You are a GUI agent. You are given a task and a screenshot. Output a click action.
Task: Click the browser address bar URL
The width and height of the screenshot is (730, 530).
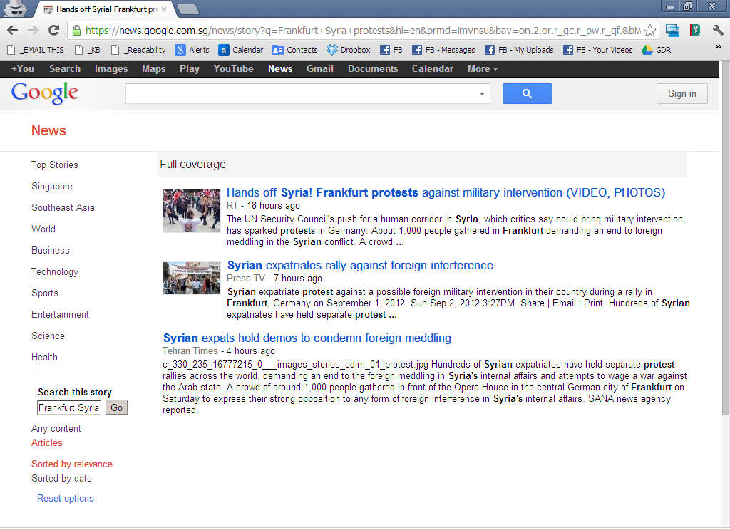pyautogui.click(x=363, y=31)
